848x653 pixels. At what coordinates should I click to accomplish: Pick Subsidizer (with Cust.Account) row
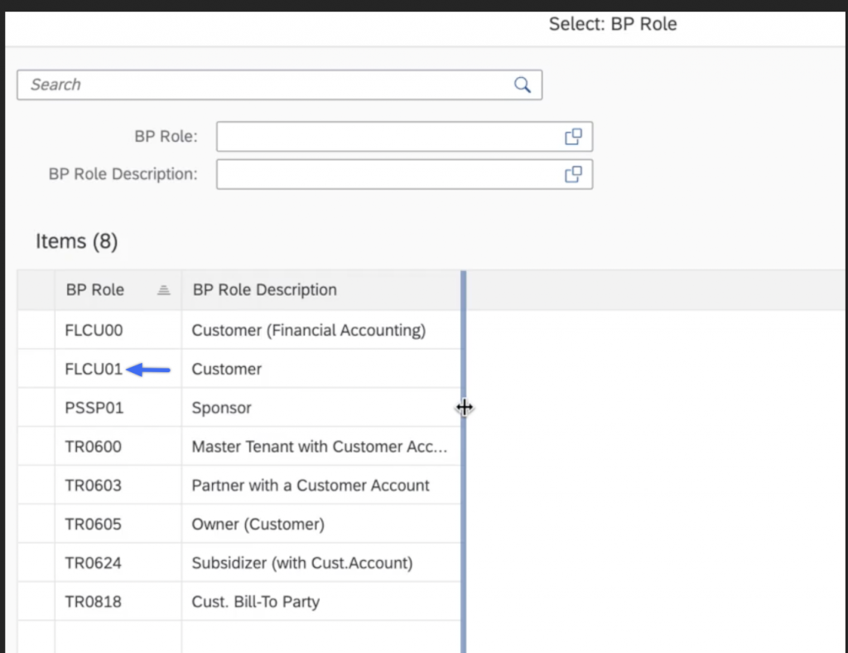point(301,564)
